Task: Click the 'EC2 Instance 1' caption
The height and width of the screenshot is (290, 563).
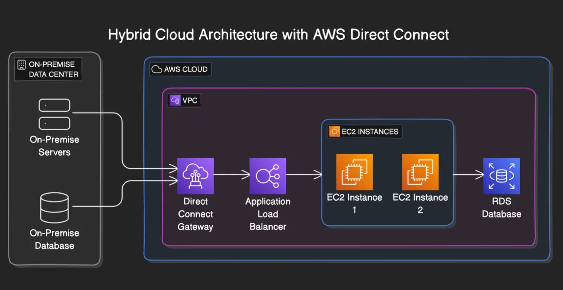Action: pyautogui.click(x=354, y=204)
